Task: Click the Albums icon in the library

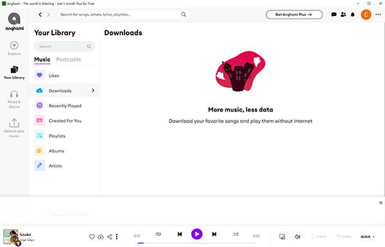Action: pos(39,151)
